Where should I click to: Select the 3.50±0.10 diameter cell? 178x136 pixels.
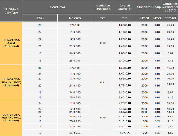click(125, 126)
